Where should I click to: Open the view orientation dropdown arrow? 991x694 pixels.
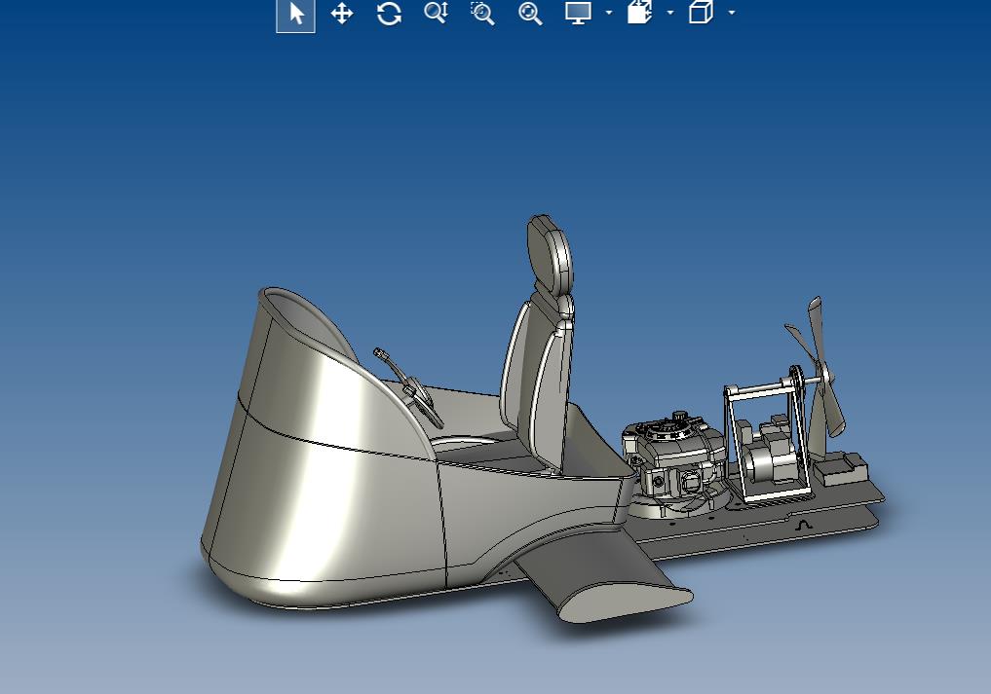732,13
